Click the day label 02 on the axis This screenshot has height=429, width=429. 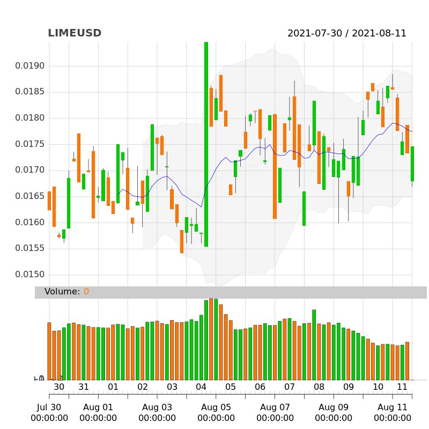[x=143, y=387]
